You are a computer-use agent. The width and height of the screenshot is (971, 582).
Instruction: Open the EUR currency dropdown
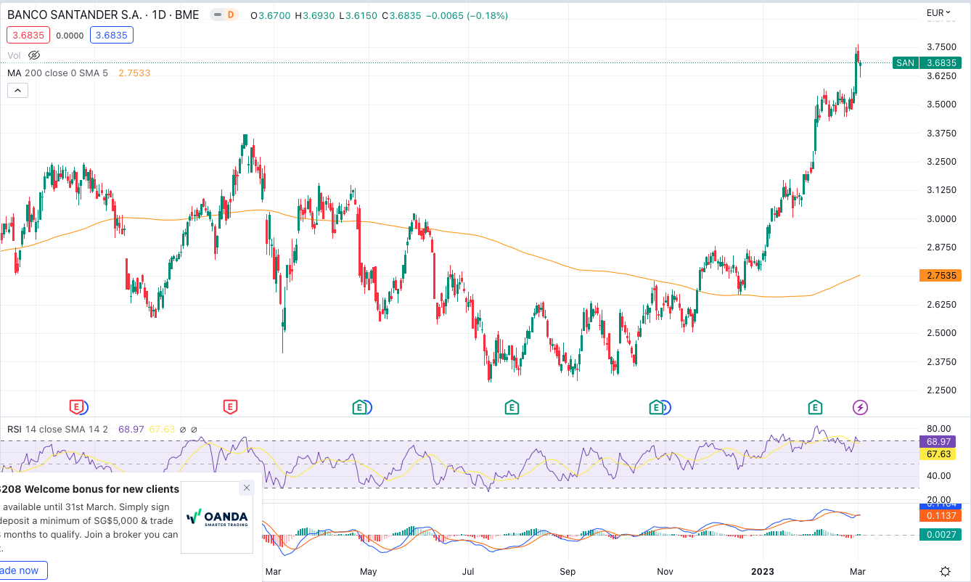click(938, 12)
